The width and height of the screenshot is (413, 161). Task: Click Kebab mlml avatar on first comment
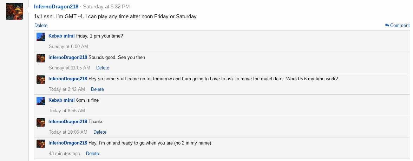click(41, 37)
